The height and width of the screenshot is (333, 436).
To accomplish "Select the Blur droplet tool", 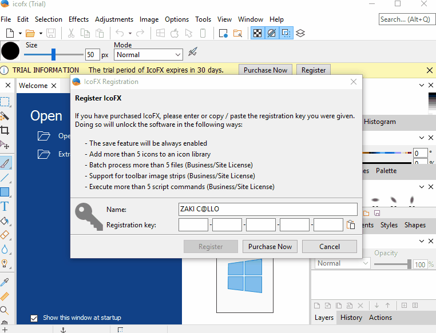I will [5, 249].
